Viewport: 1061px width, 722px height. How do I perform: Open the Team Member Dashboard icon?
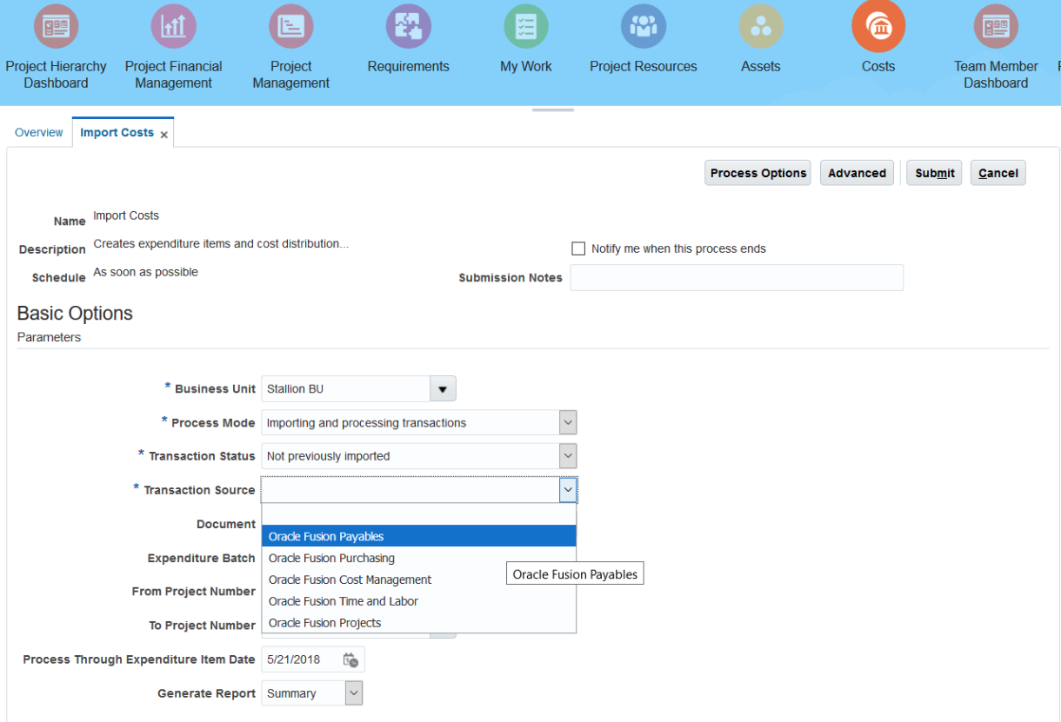[x=996, y=27]
